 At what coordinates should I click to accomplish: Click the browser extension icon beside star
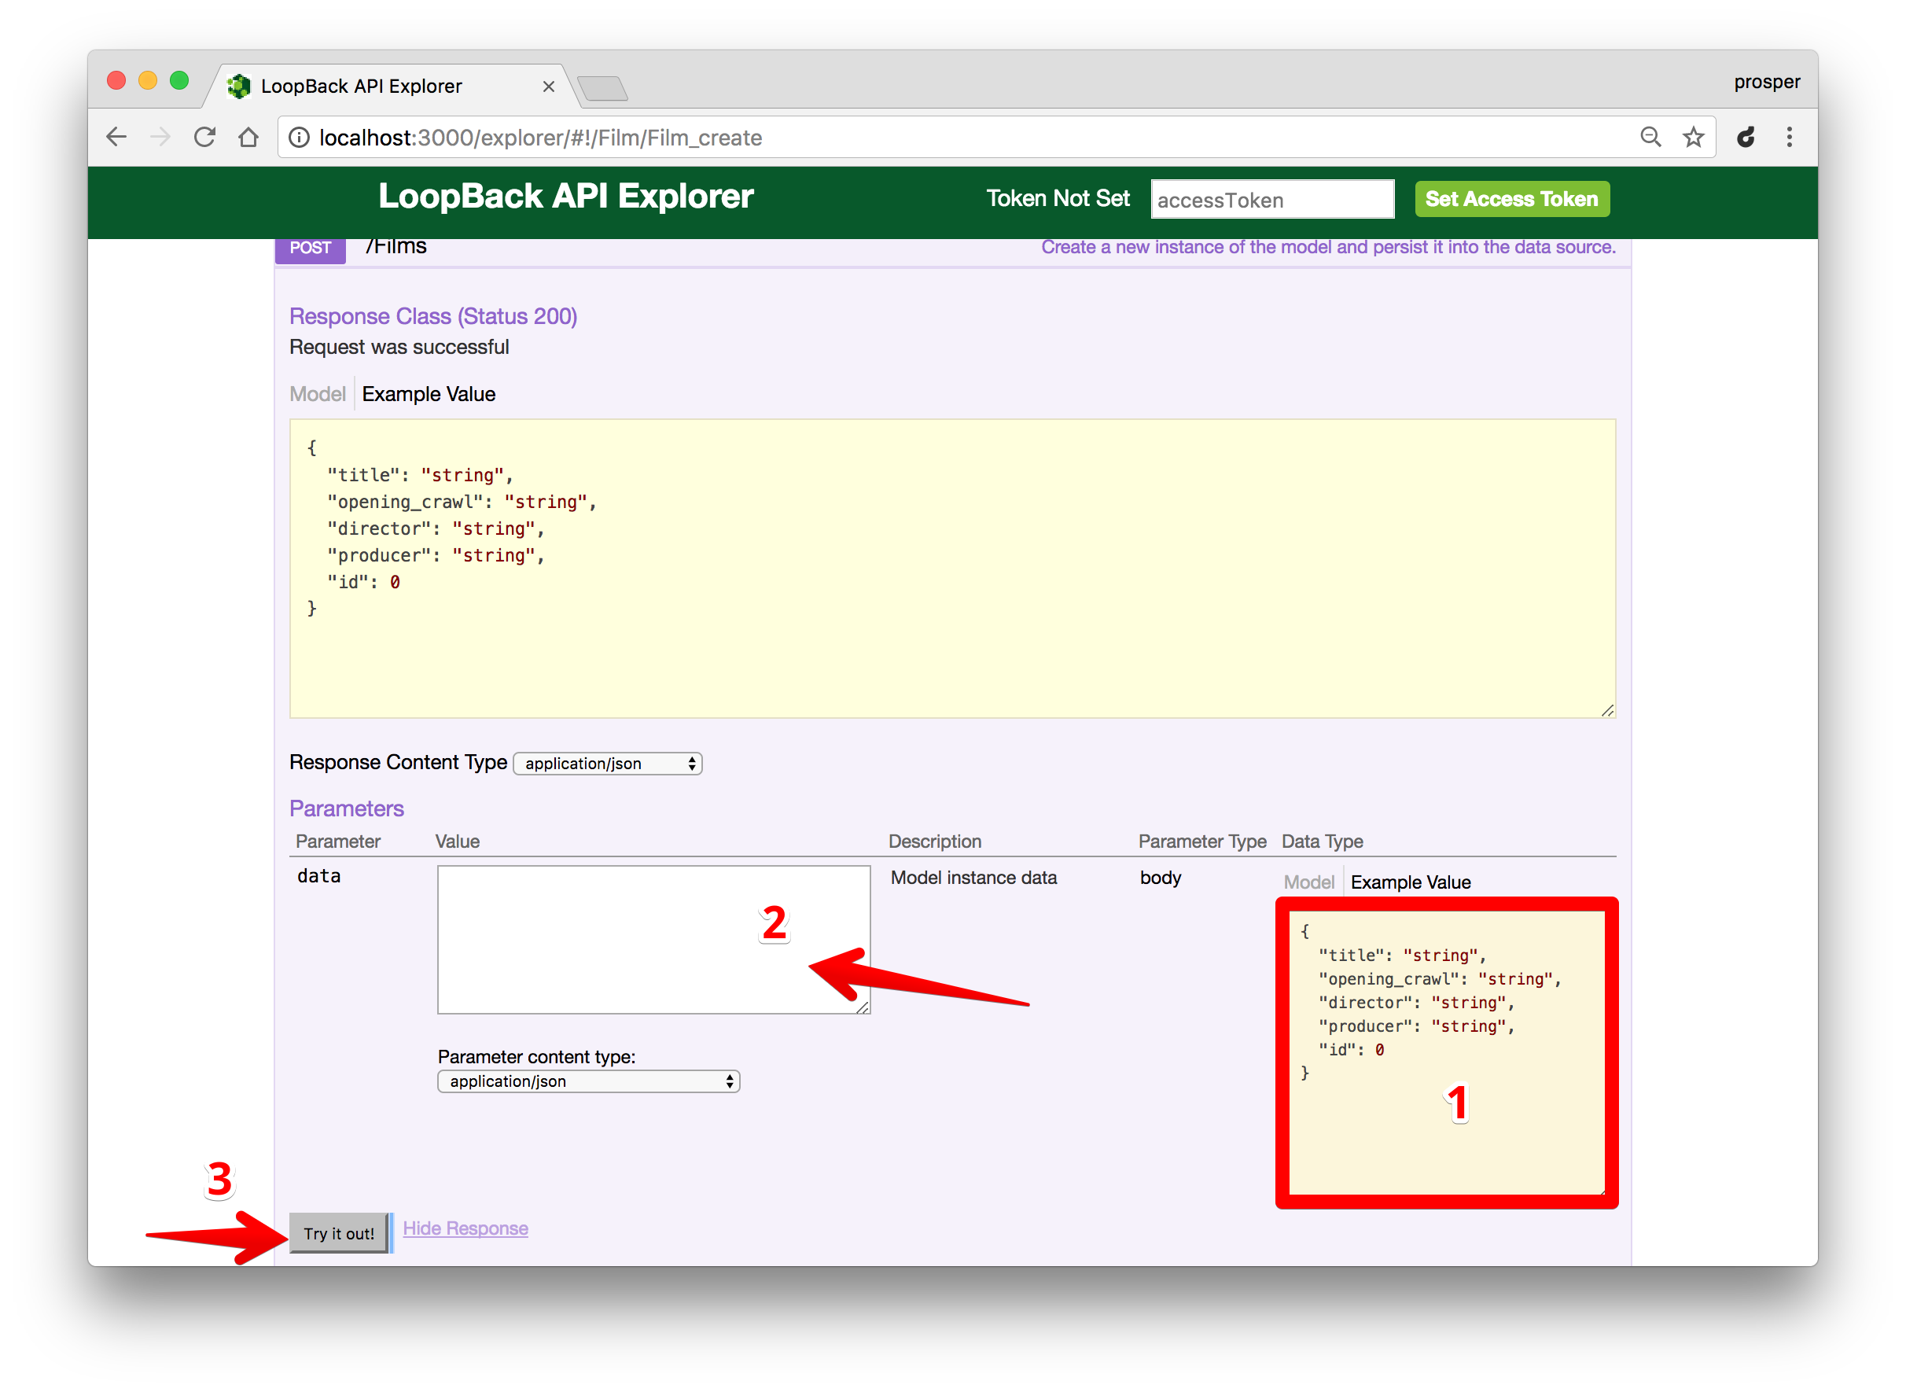coord(1746,138)
